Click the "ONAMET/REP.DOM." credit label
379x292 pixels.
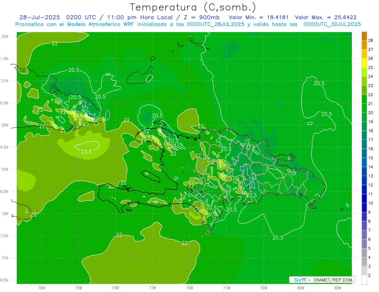pos(334,280)
